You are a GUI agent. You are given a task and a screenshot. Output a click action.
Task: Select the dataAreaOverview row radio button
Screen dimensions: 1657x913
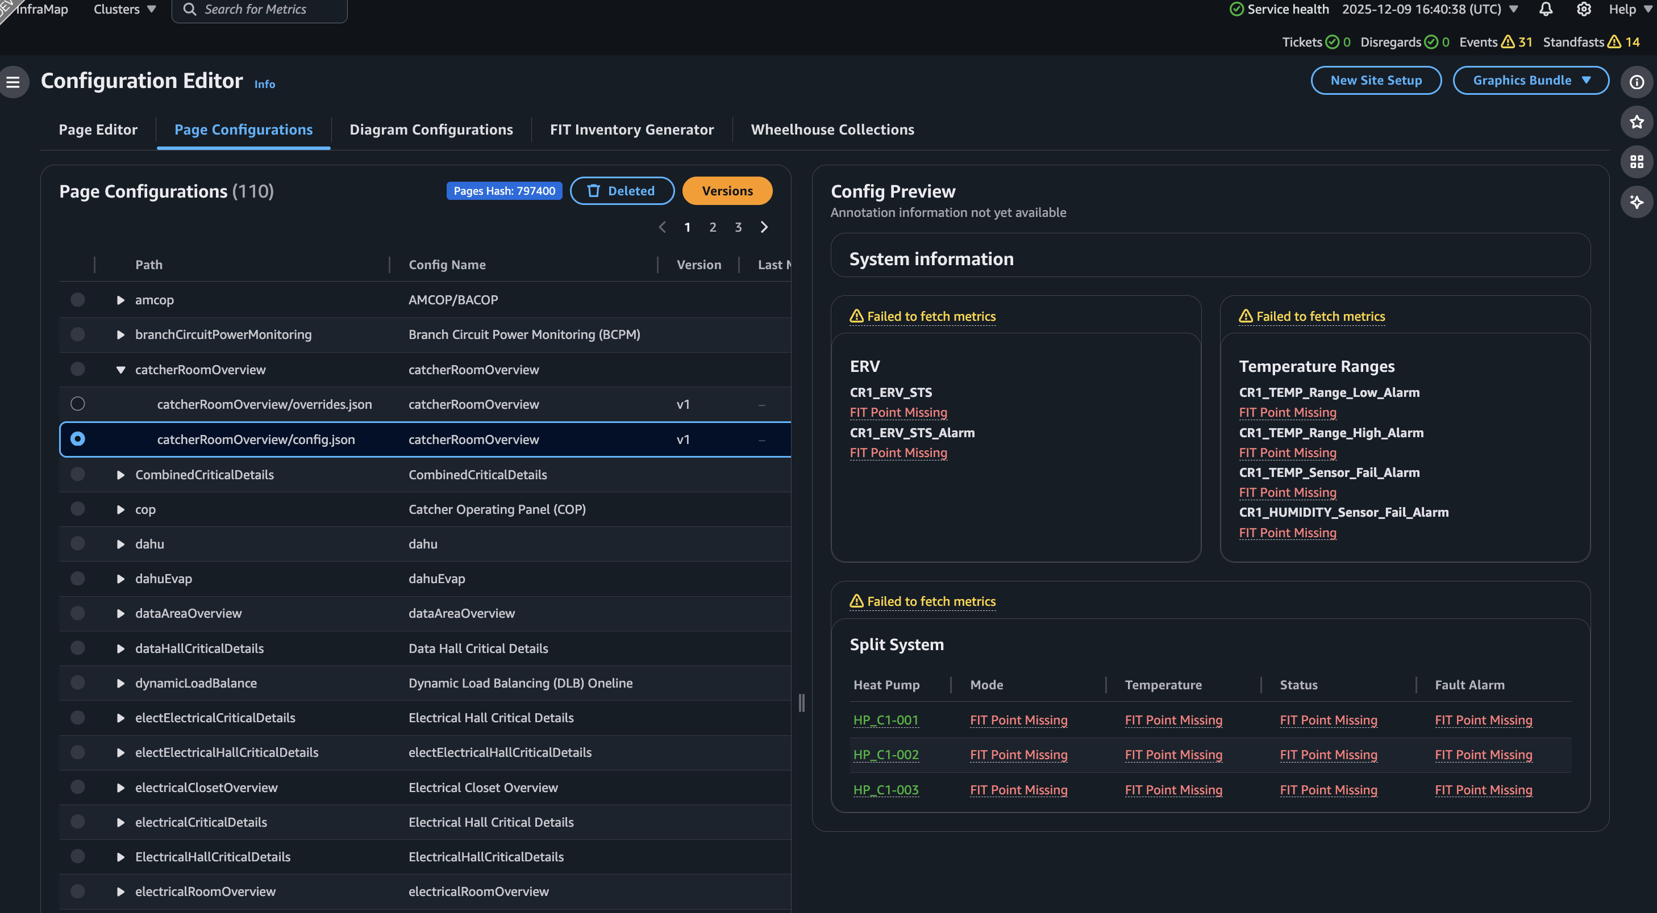tap(77, 613)
